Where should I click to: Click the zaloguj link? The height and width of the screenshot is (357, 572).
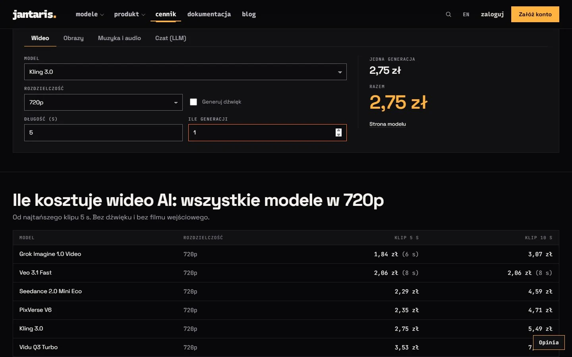(492, 14)
